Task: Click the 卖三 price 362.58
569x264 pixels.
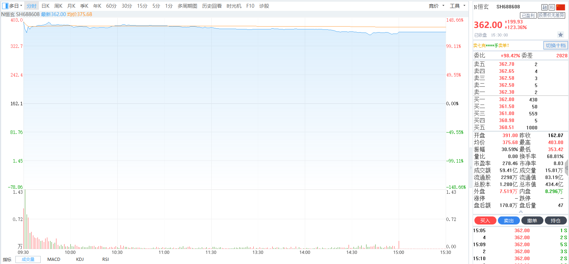Action: [x=507, y=78]
